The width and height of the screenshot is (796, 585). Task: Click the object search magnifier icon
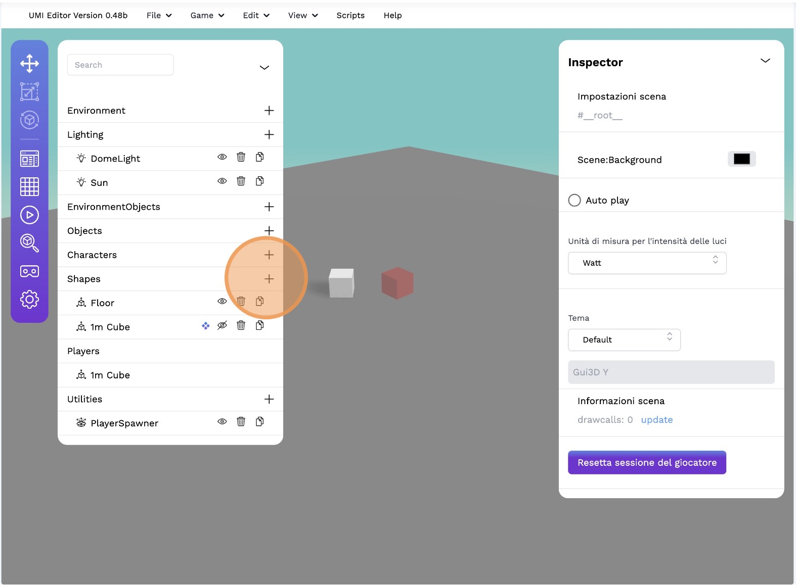(29, 243)
